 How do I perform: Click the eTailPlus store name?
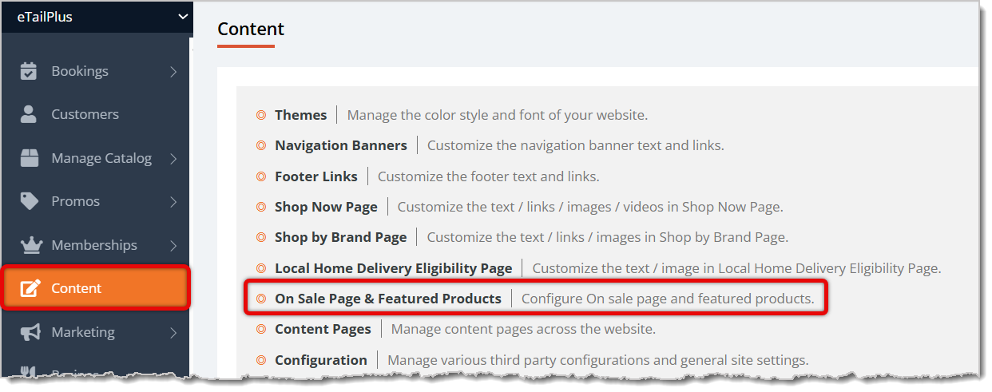pyautogui.click(x=45, y=16)
